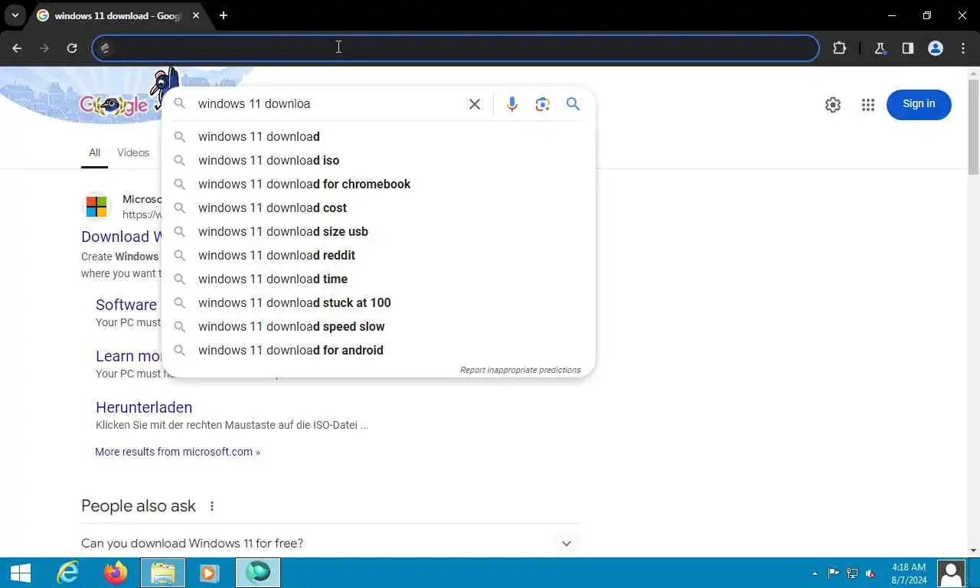Image resolution: width=980 pixels, height=588 pixels.
Task: Open the Chrome profile avatar
Action: (935, 48)
